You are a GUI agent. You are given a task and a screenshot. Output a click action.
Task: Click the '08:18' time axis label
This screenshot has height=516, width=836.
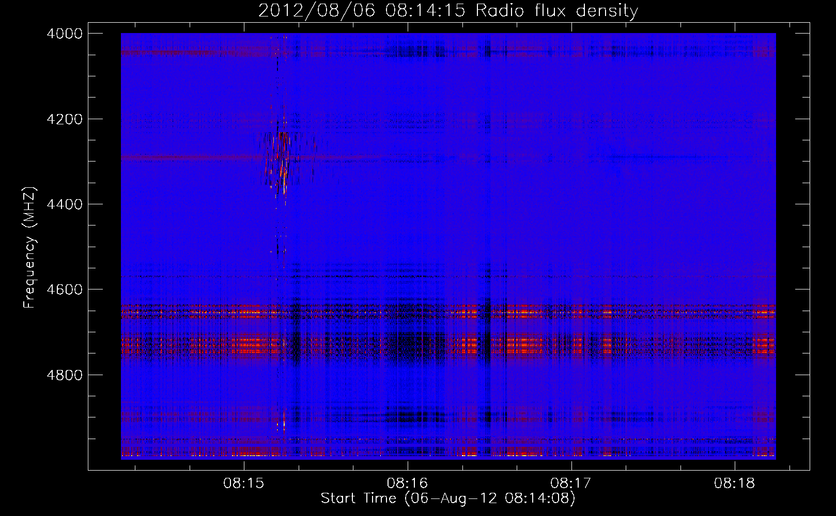point(735,483)
